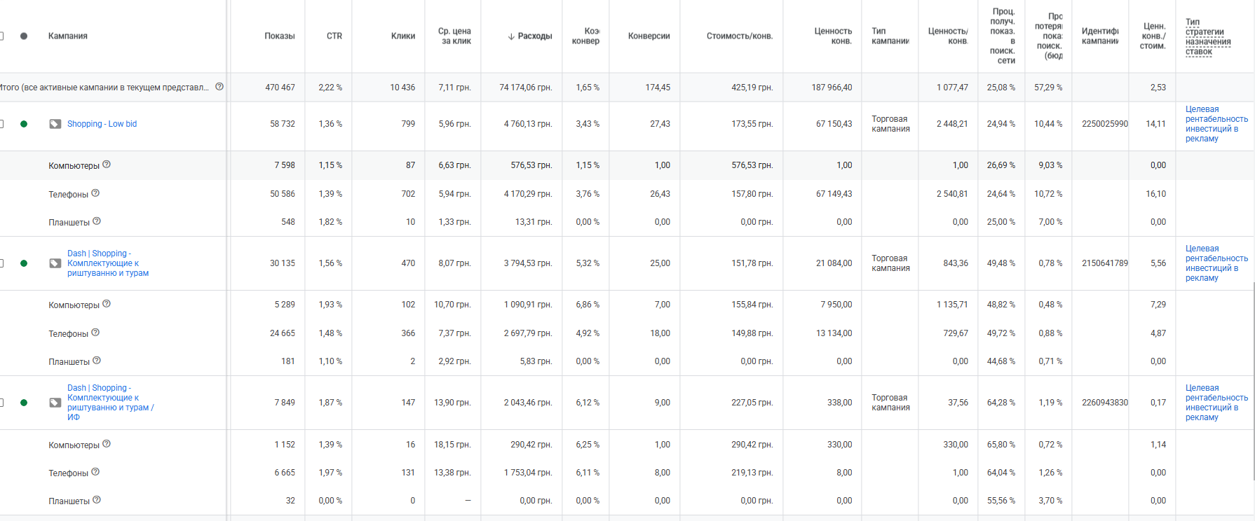Click the grey status dot in header

(x=24, y=36)
